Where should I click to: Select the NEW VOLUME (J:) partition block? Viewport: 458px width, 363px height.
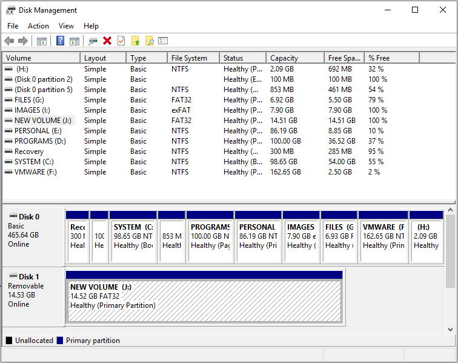[x=204, y=297]
